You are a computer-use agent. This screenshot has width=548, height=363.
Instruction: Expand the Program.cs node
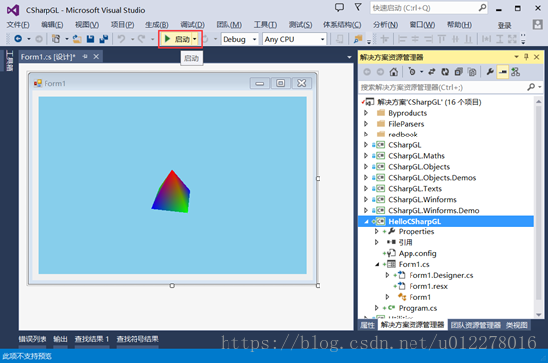[376, 308]
